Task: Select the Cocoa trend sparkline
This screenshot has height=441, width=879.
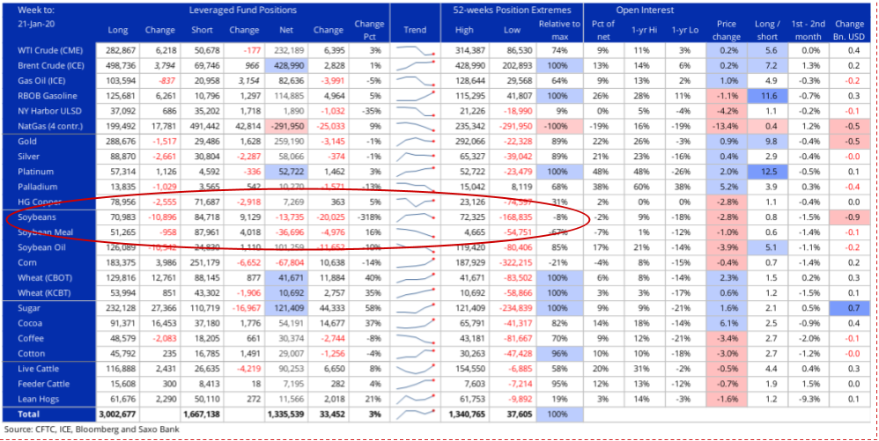Action: tap(415, 322)
